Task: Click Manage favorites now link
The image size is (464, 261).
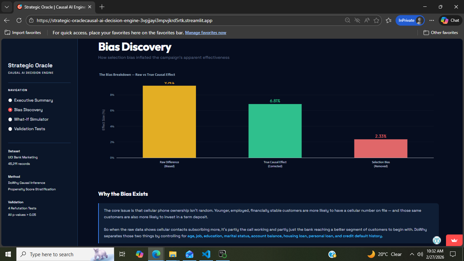Action: (x=206, y=33)
